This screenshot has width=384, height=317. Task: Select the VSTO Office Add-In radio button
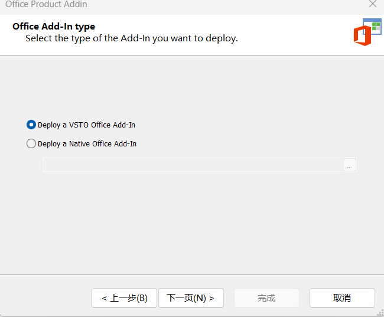point(31,125)
